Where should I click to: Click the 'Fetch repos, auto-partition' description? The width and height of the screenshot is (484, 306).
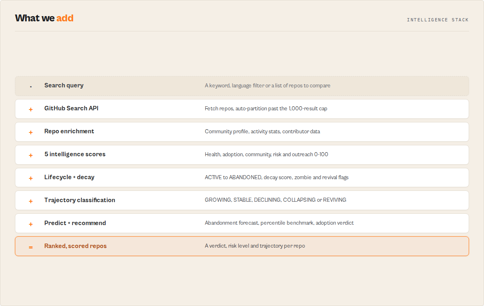tap(266, 109)
